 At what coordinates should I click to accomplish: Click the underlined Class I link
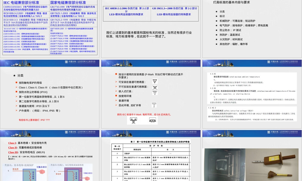(x=12, y=143)
